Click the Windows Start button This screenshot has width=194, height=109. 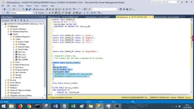(x=3, y=106)
